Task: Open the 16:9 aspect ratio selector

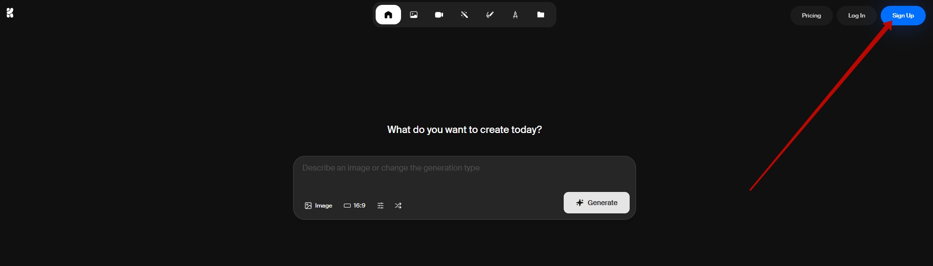Action: coord(355,206)
